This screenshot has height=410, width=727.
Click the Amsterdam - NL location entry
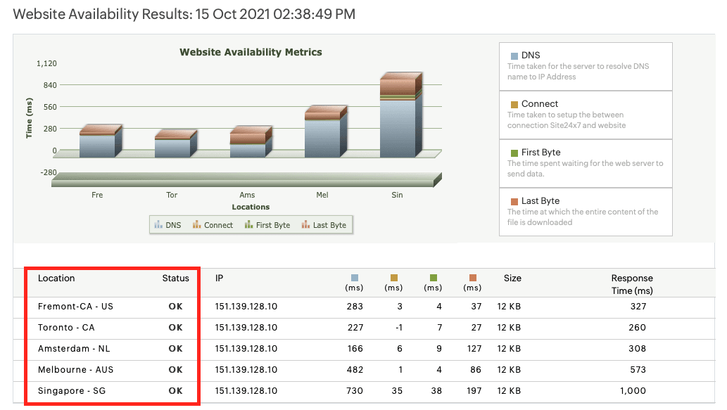click(x=74, y=349)
